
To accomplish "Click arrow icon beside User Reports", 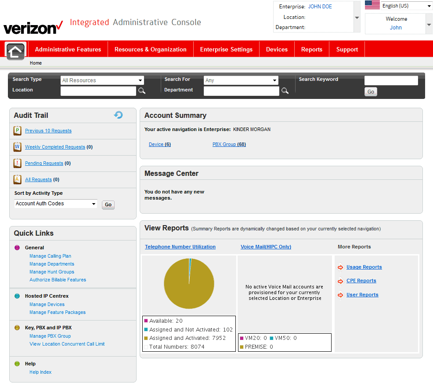I will (x=340, y=295).
